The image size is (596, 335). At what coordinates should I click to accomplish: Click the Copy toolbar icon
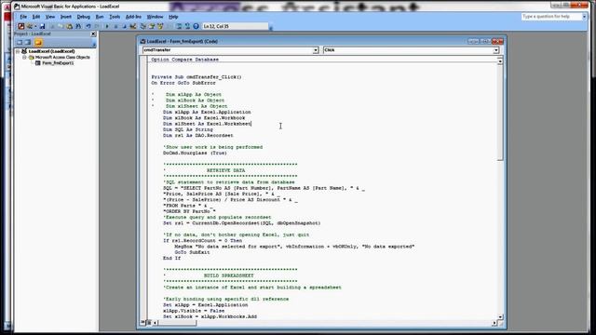click(x=60, y=26)
